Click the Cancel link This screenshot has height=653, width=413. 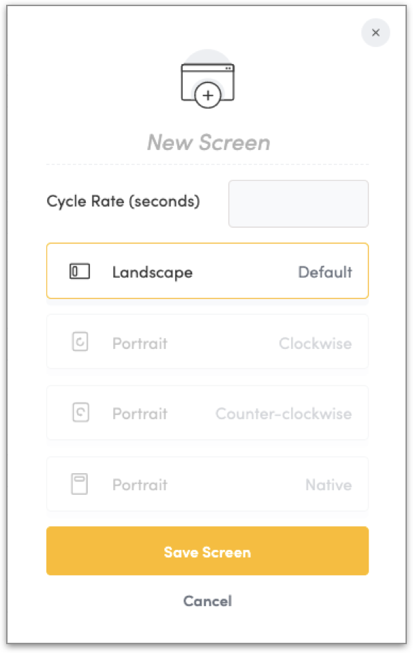(x=207, y=601)
